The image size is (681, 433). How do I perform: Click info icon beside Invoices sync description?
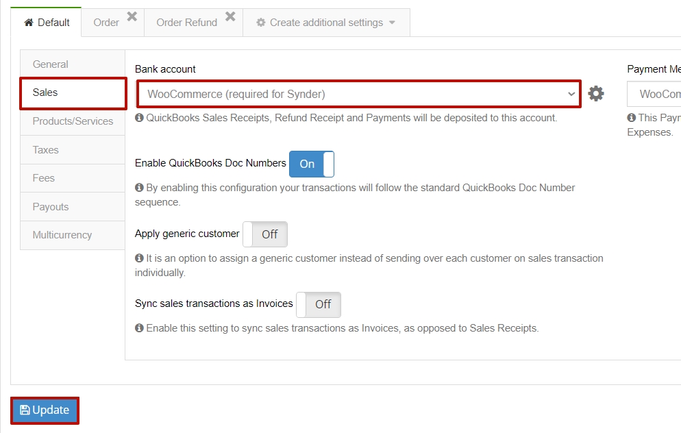[x=139, y=328]
